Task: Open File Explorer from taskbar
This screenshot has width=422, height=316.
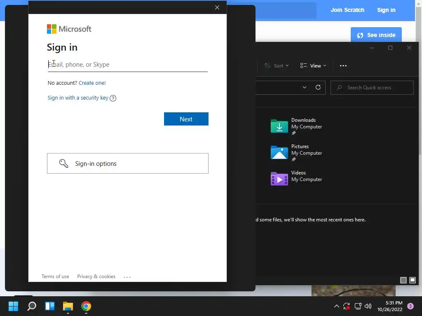Action: coord(68,306)
